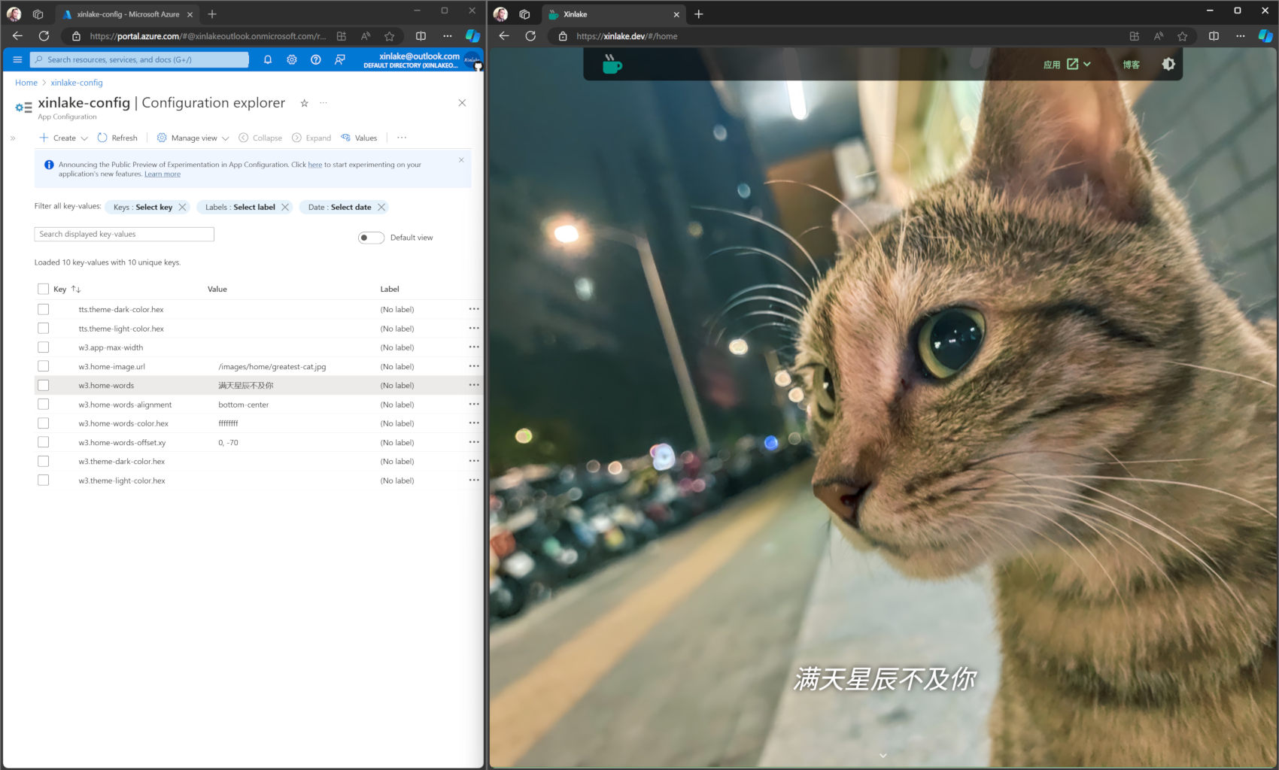Open the Manage view dropdown

tap(193, 138)
